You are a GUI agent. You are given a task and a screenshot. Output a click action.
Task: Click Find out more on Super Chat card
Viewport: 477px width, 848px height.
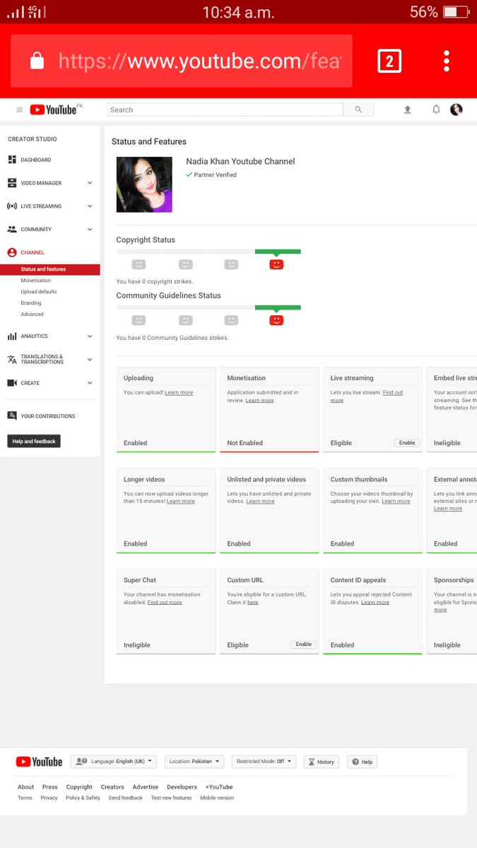click(x=165, y=602)
